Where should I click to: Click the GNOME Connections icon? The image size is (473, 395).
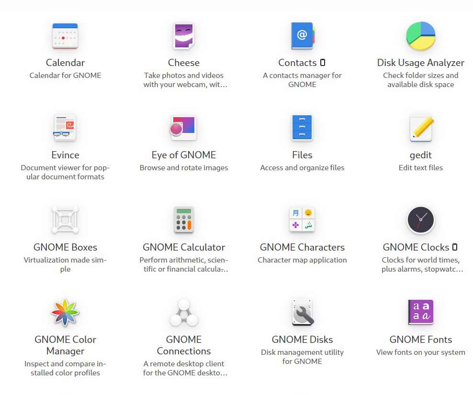184,312
